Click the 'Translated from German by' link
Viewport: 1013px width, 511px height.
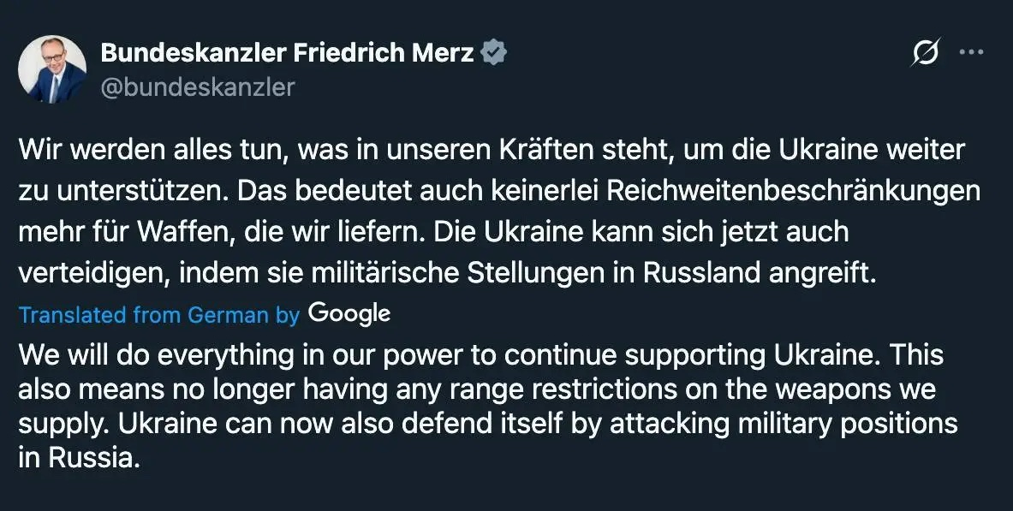tap(159, 315)
